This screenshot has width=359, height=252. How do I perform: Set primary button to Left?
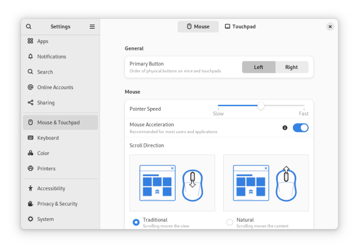[x=258, y=67]
